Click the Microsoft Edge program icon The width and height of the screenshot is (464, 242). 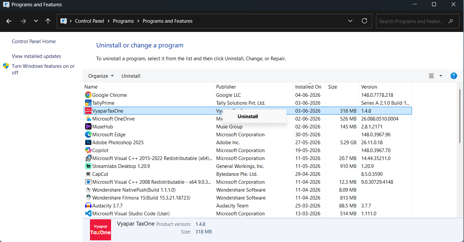88,135
